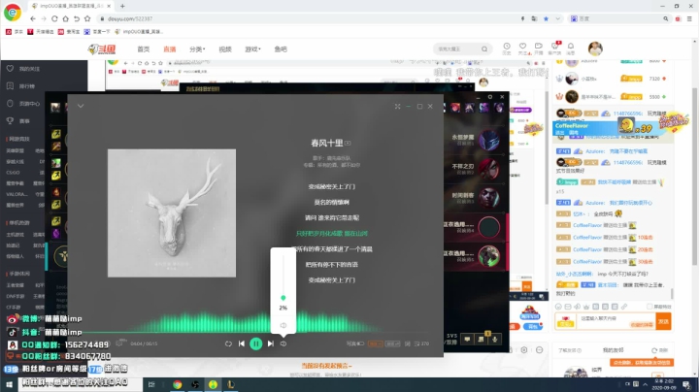Click the chat bubble icon in game client
The image size is (699, 392).
[467, 340]
